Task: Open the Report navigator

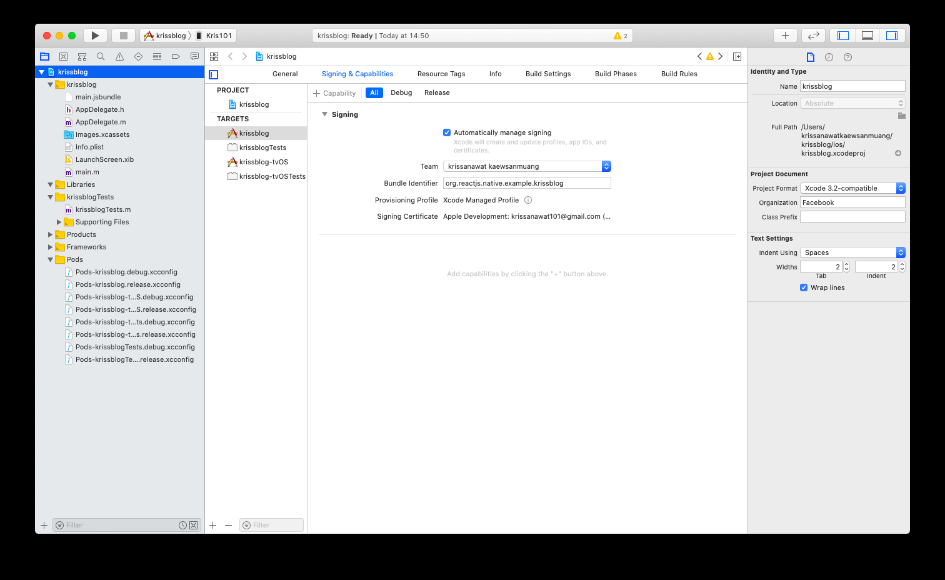Action: pyautogui.click(x=194, y=56)
